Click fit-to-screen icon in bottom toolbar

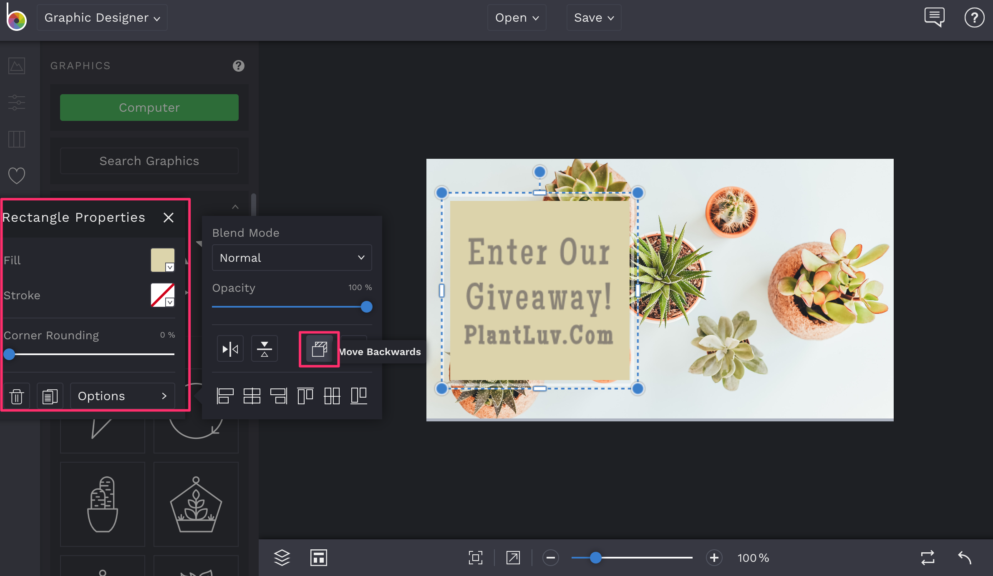(476, 558)
